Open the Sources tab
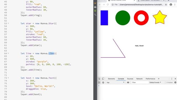 pos(130,79)
